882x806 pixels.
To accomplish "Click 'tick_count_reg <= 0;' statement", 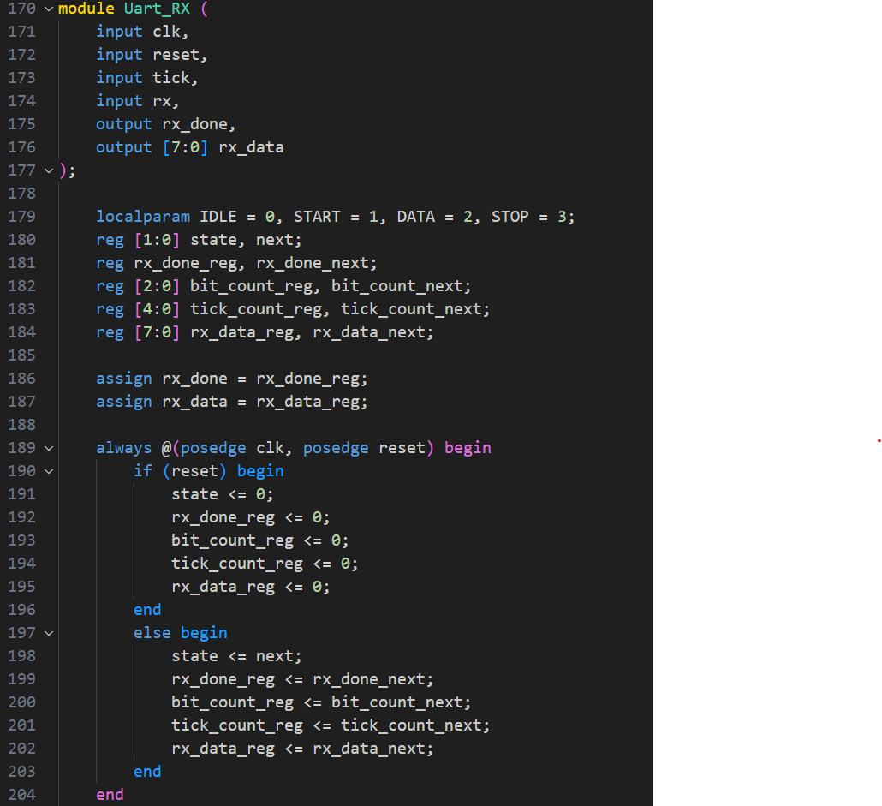I will pos(265,564).
